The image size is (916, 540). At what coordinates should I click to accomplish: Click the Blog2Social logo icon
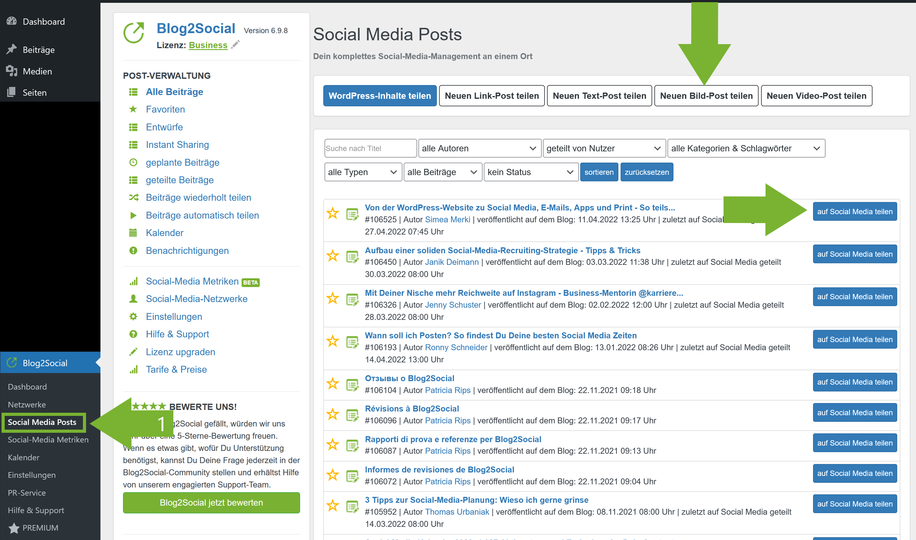[x=134, y=33]
